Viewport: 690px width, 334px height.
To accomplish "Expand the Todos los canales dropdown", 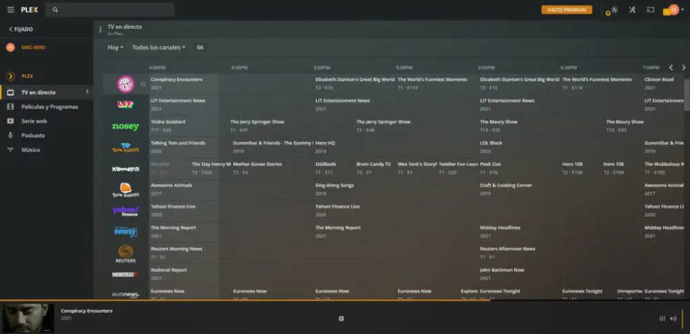I will [159, 48].
